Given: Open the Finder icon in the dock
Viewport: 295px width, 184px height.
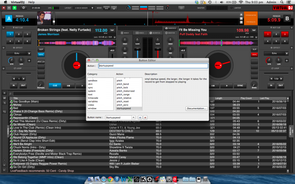Looking at the screenshot, I should 91,179.
